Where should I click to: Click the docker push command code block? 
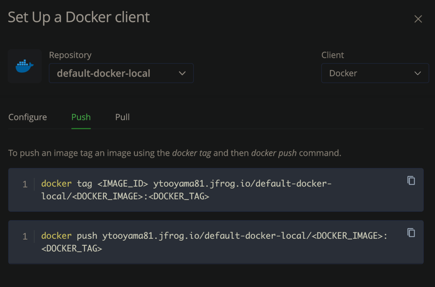click(x=216, y=242)
